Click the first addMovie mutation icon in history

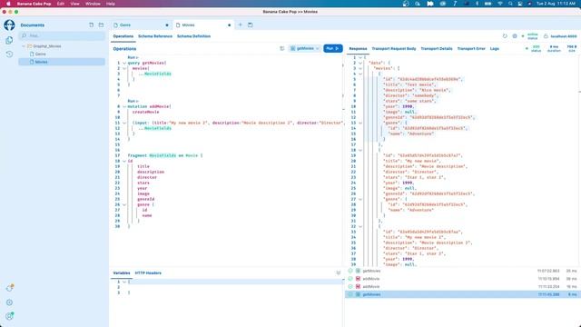tap(358, 279)
